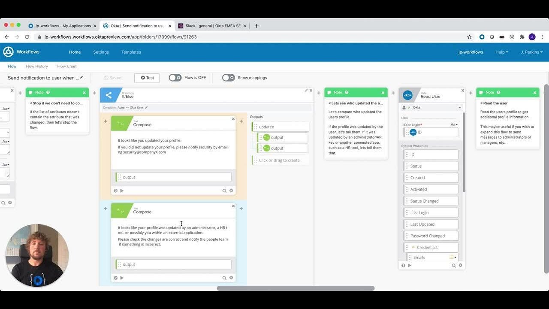
Task: Click the If/Else branching icon
Action: (109, 95)
